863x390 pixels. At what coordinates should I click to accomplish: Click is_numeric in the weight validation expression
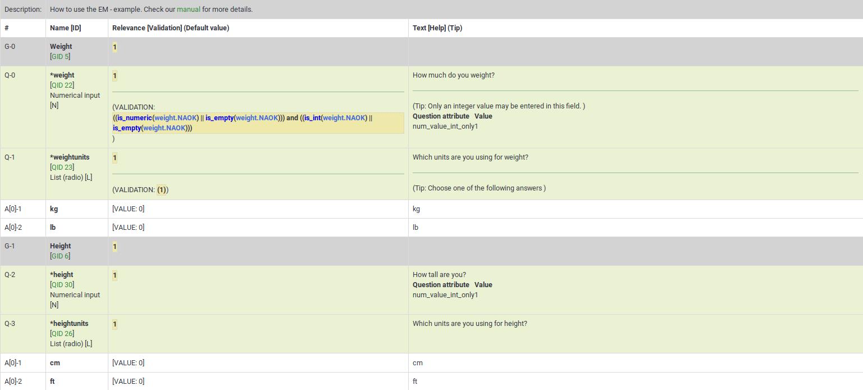(x=134, y=118)
